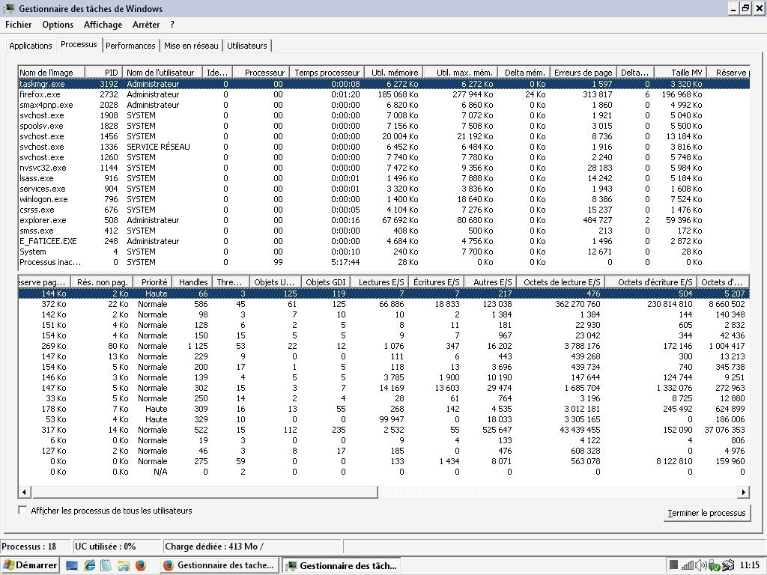
Task: Open the Options menu
Action: pyautogui.click(x=58, y=25)
